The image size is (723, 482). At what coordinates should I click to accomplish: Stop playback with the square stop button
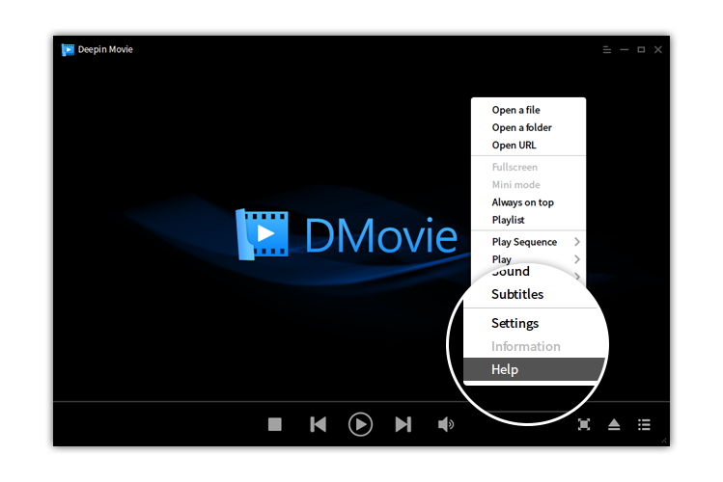coord(275,424)
